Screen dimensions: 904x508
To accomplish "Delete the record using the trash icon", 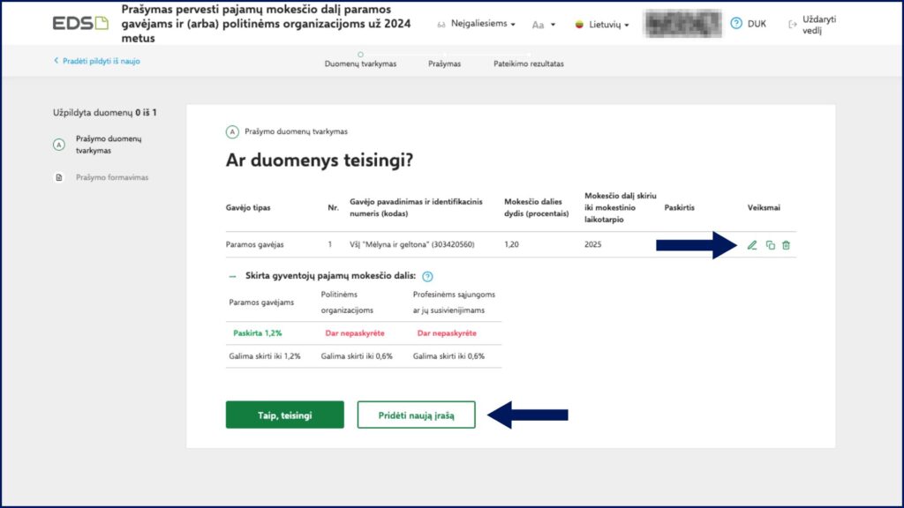I will point(786,245).
